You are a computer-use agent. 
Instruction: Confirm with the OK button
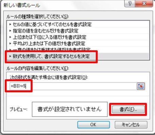click(x=93, y=125)
